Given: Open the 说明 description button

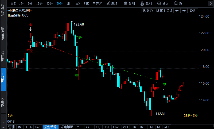Looking at the screenshot, I should coord(193,11).
